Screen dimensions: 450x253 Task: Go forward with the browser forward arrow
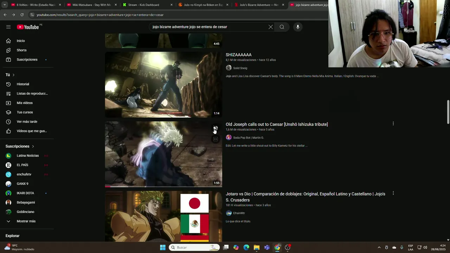click(13, 15)
